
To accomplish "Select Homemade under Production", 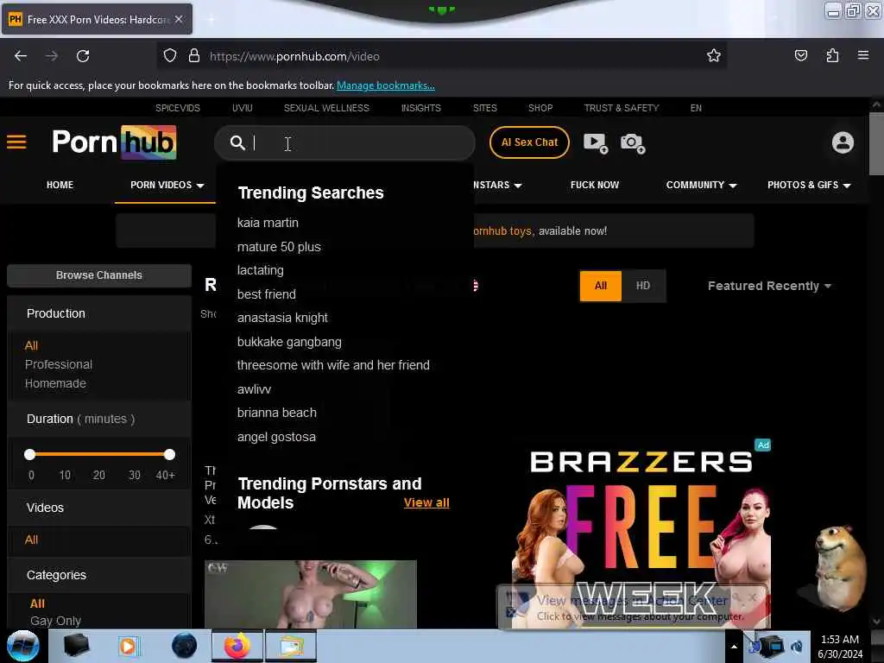I will coord(55,383).
